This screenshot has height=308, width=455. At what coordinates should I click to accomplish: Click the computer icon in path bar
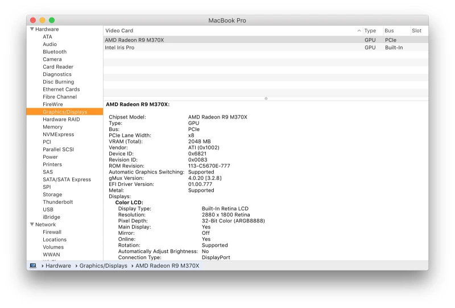33,265
